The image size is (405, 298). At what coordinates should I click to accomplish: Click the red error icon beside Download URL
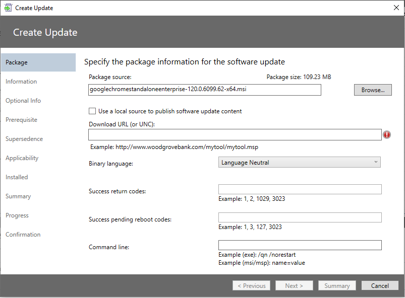pos(387,134)
